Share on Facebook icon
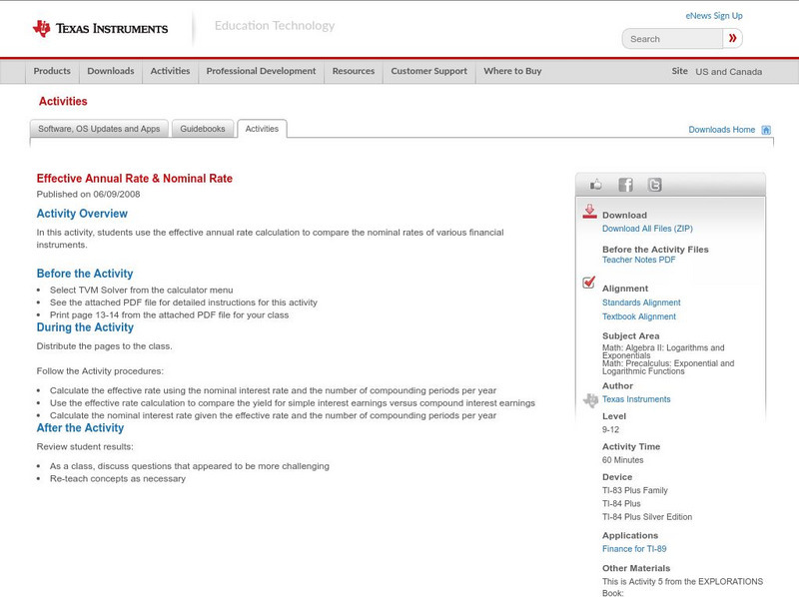This screenshot has height=597, width=799. (625, 185)
